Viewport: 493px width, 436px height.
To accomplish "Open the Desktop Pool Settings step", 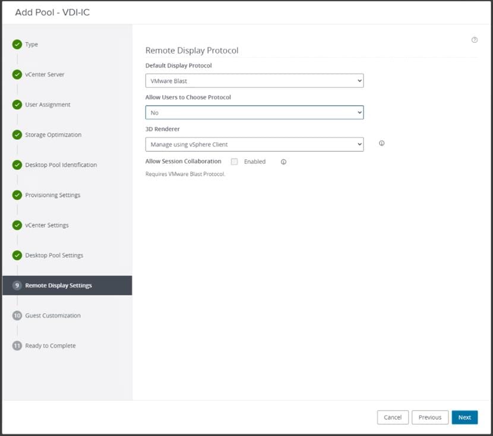I will point(54,255).
